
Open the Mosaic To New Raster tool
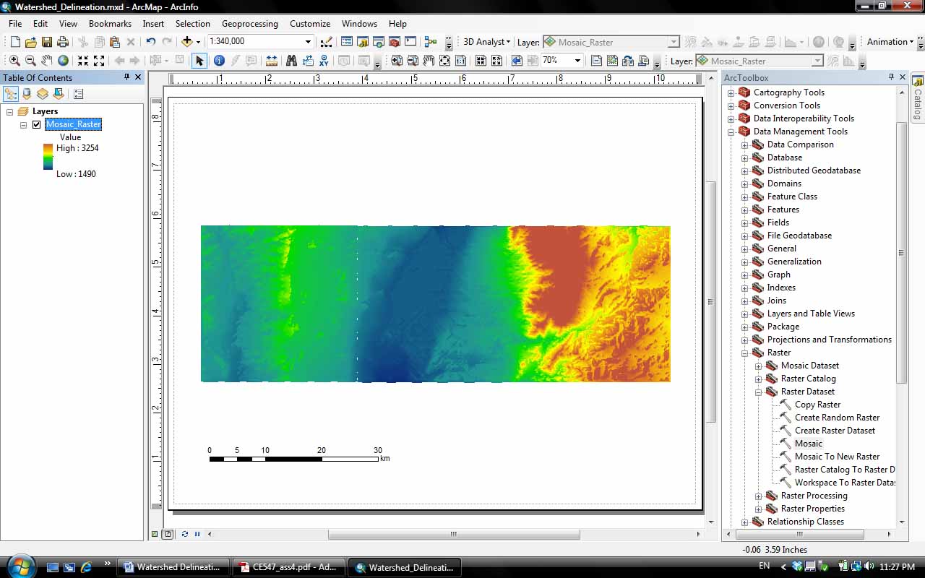point(837,457)
